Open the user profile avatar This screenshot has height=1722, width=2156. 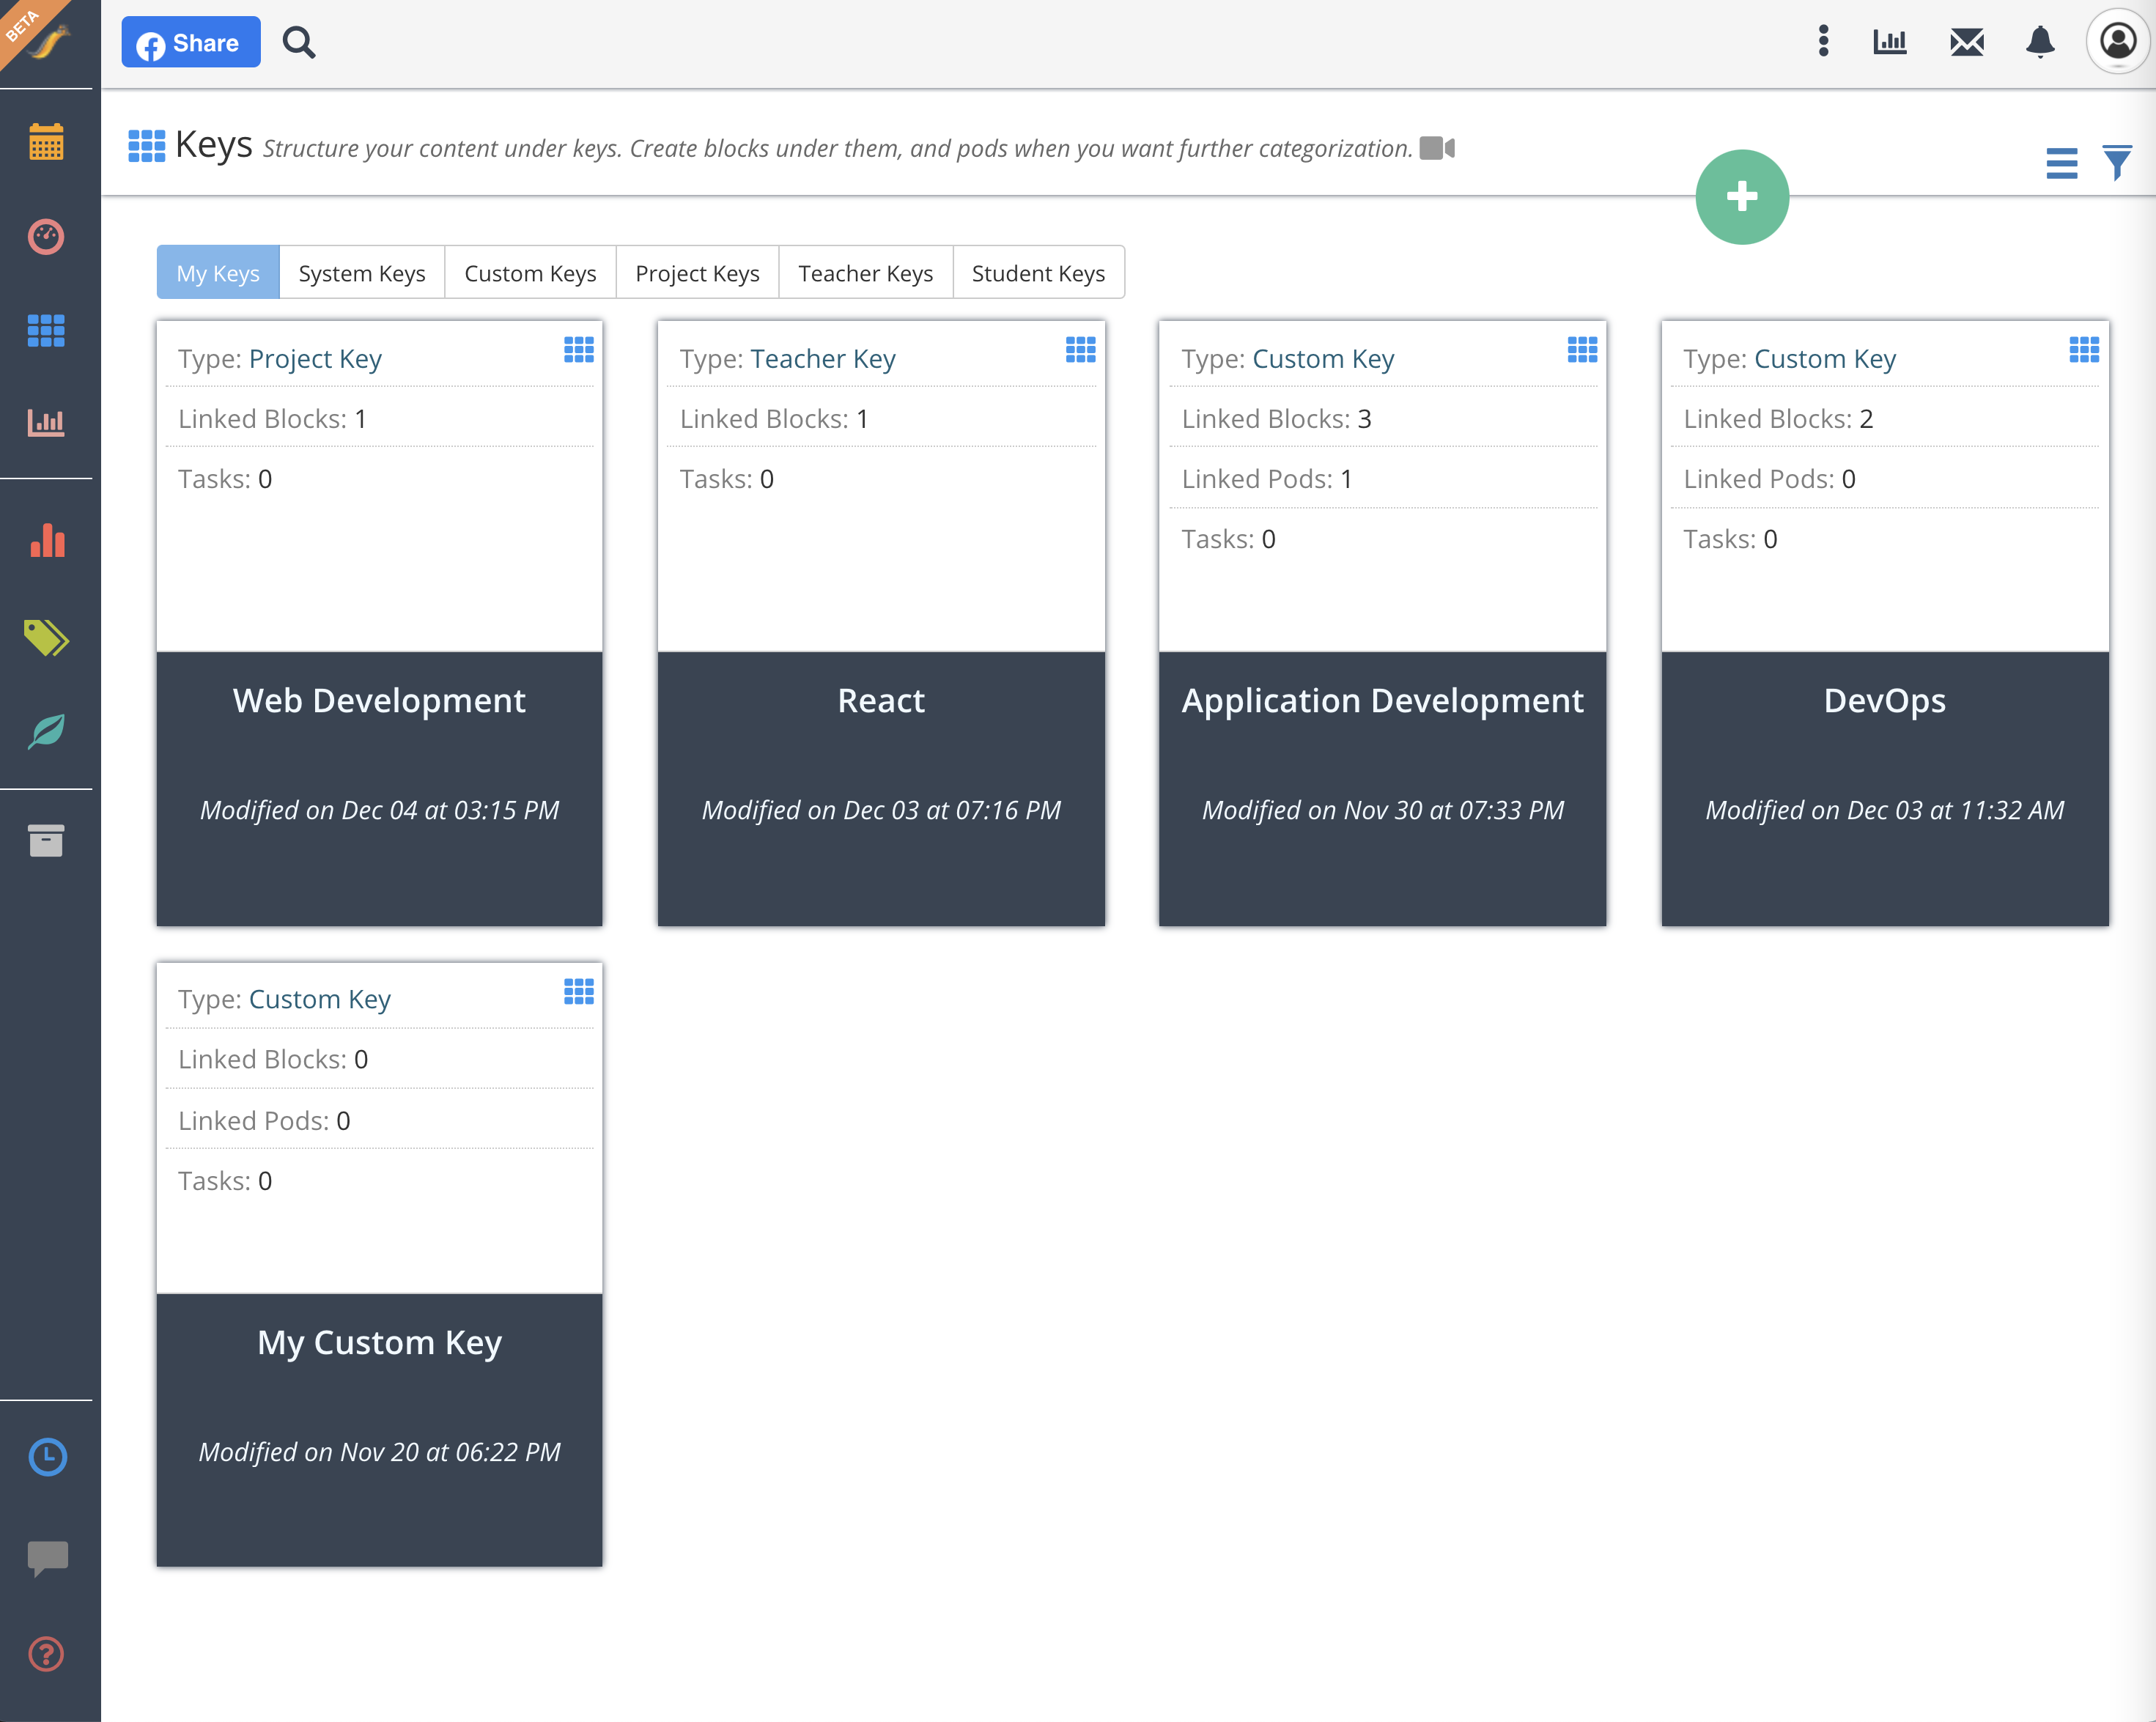2117,42
